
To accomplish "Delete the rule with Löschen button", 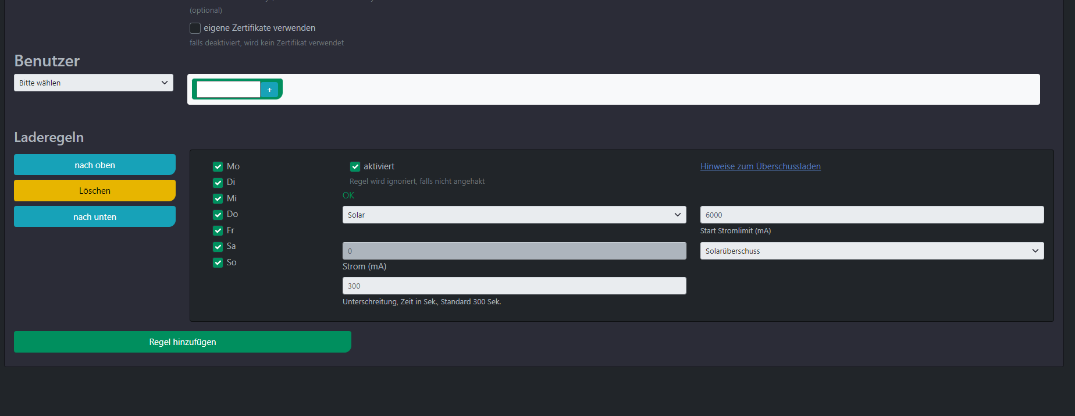I will click(x=95, y=191).
